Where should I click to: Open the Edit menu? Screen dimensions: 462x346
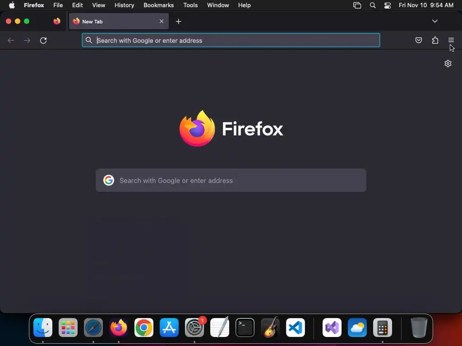tap(78, 5)
